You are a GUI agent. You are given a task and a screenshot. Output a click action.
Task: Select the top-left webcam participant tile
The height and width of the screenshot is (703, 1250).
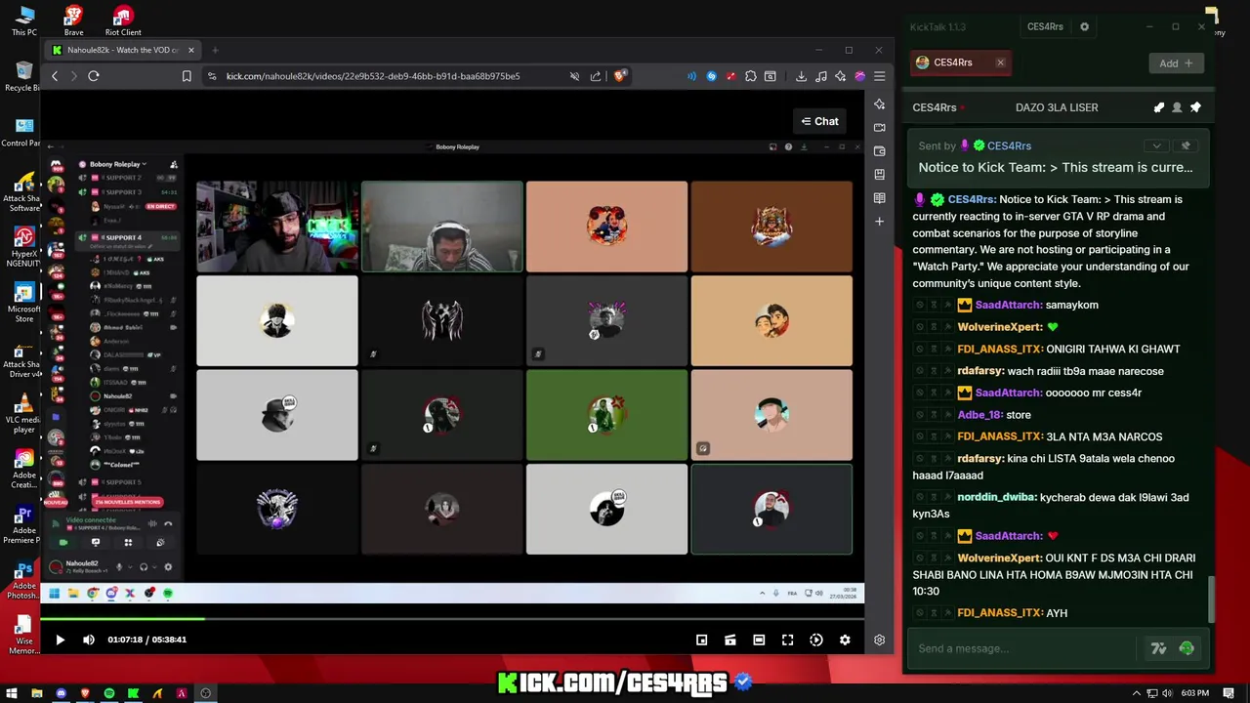[277, 227]
